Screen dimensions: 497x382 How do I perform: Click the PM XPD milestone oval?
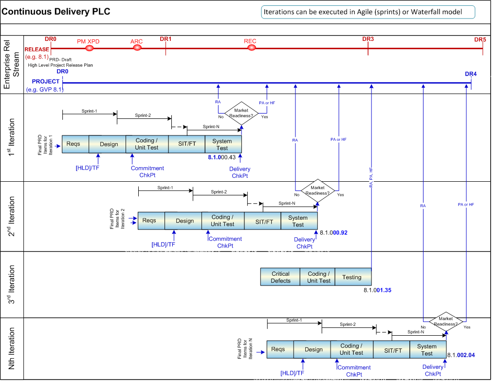[x=89, y=48]
